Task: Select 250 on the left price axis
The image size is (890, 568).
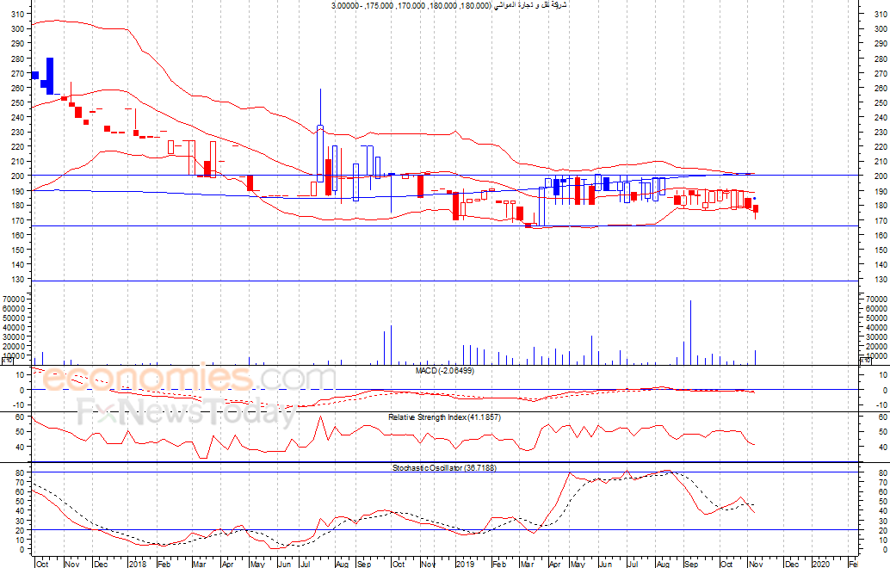Action: click(x=17, y=102)
